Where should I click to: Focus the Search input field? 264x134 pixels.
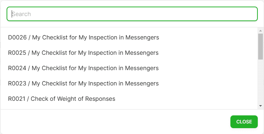(x=132, y=14)
